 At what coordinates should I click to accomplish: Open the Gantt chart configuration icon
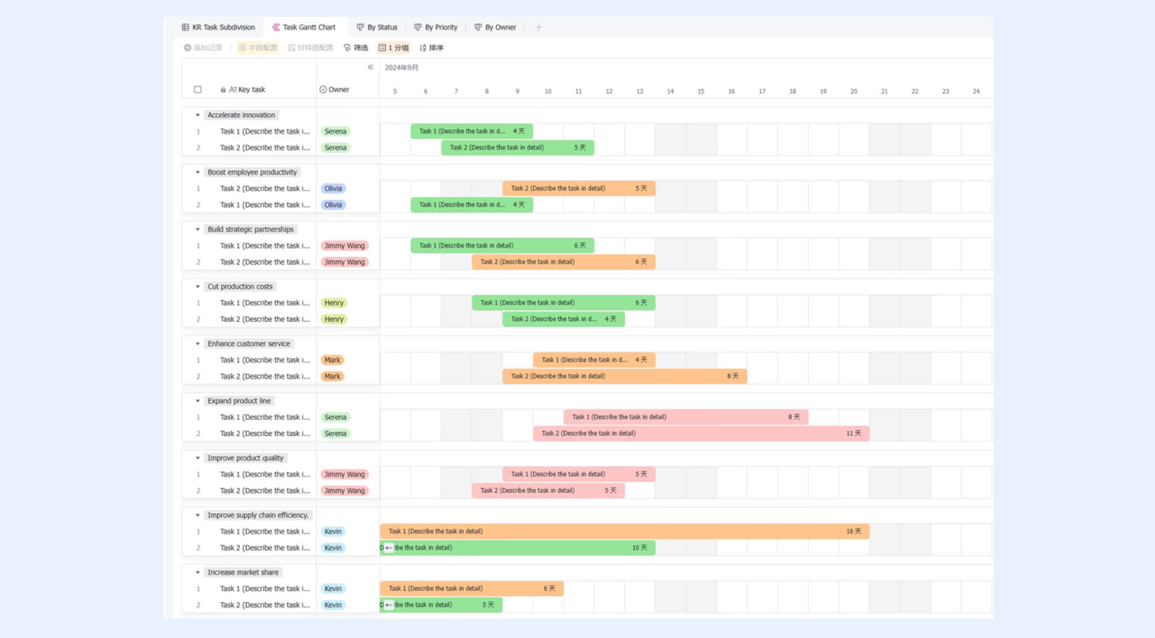tap(291, 47)
